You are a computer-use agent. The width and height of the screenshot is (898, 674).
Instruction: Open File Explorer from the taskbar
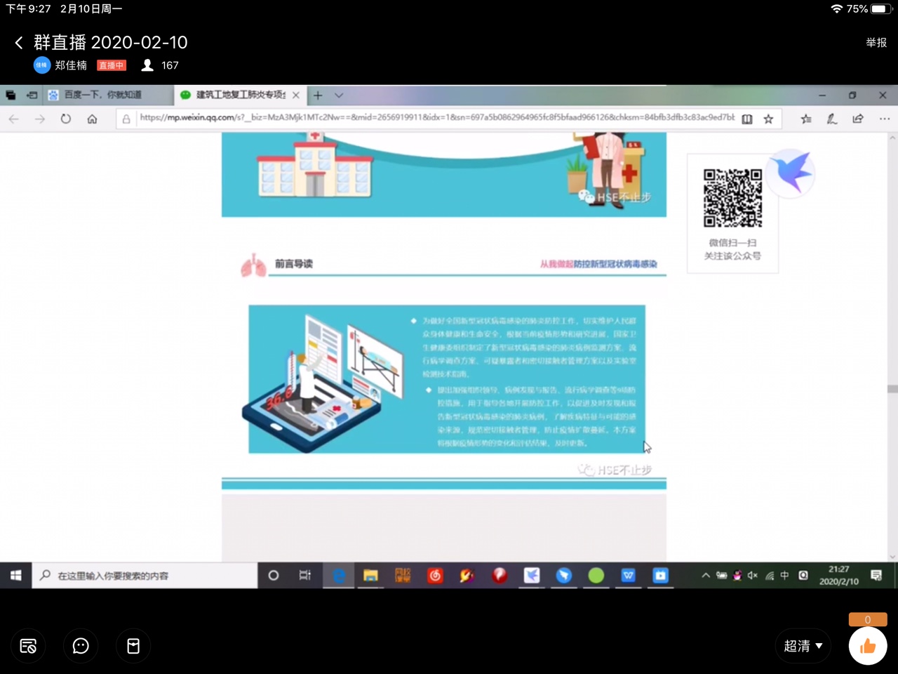click(370, 576)
